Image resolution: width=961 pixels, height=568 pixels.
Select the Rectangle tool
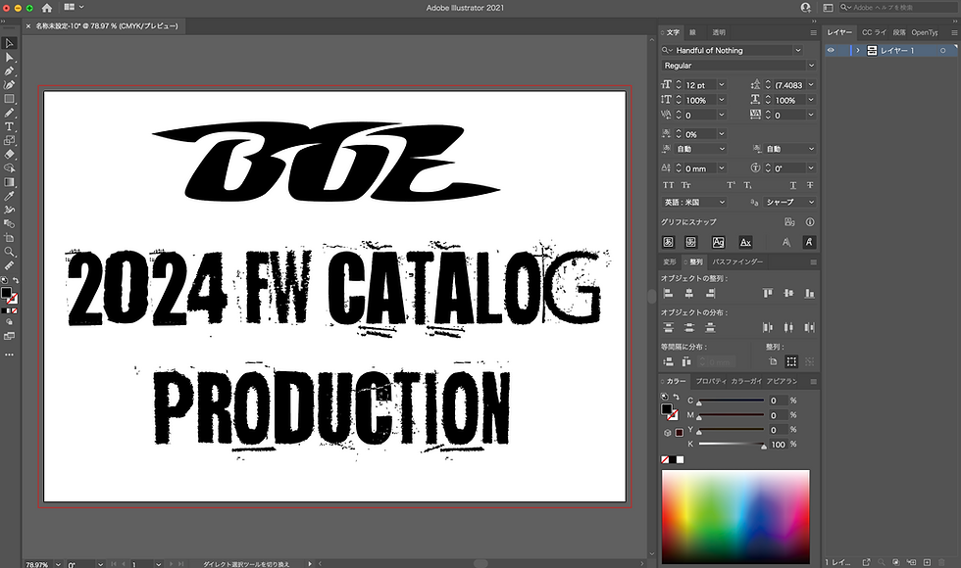[x=9, y=99]
